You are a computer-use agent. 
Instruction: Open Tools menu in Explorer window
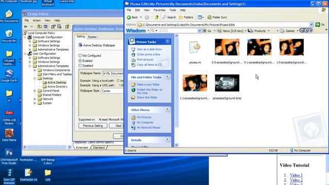173,10
